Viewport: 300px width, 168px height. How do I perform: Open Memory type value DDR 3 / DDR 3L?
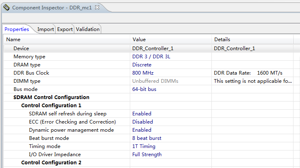tap(151, 57)
